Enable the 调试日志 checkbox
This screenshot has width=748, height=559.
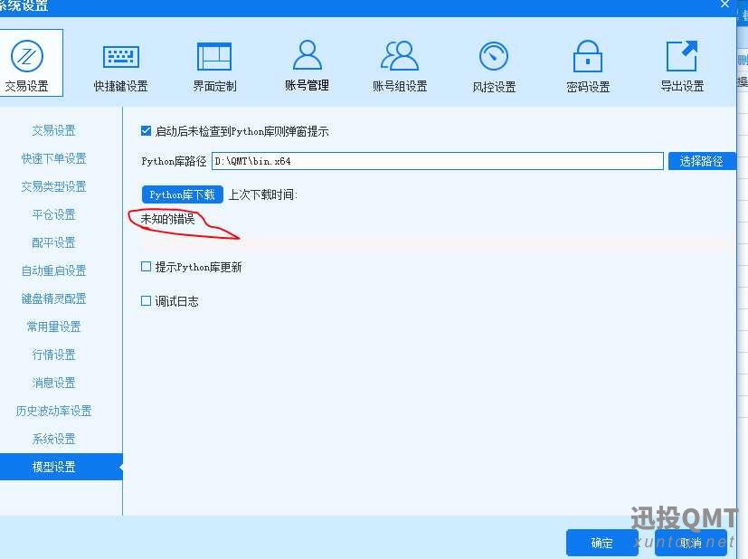[147, 301]
